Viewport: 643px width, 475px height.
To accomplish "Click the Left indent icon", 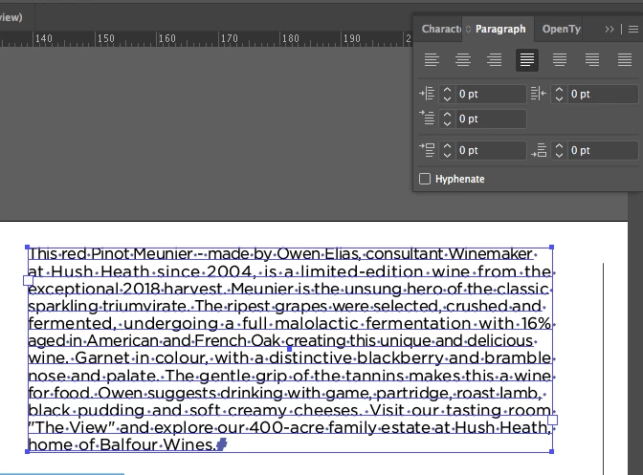I will click(427, 94).
